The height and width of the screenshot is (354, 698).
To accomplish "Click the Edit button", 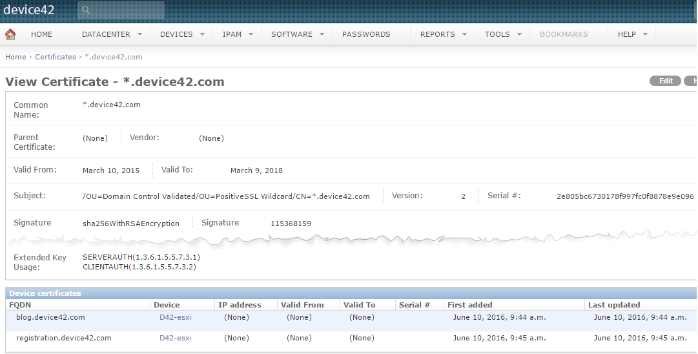I will [666, 81].
